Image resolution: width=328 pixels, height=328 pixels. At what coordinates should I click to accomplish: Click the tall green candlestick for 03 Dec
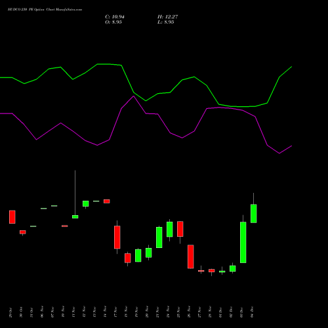(243, 242)
